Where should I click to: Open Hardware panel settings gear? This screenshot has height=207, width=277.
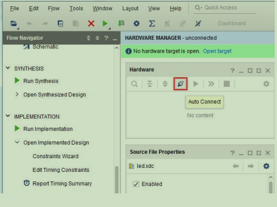266,84
